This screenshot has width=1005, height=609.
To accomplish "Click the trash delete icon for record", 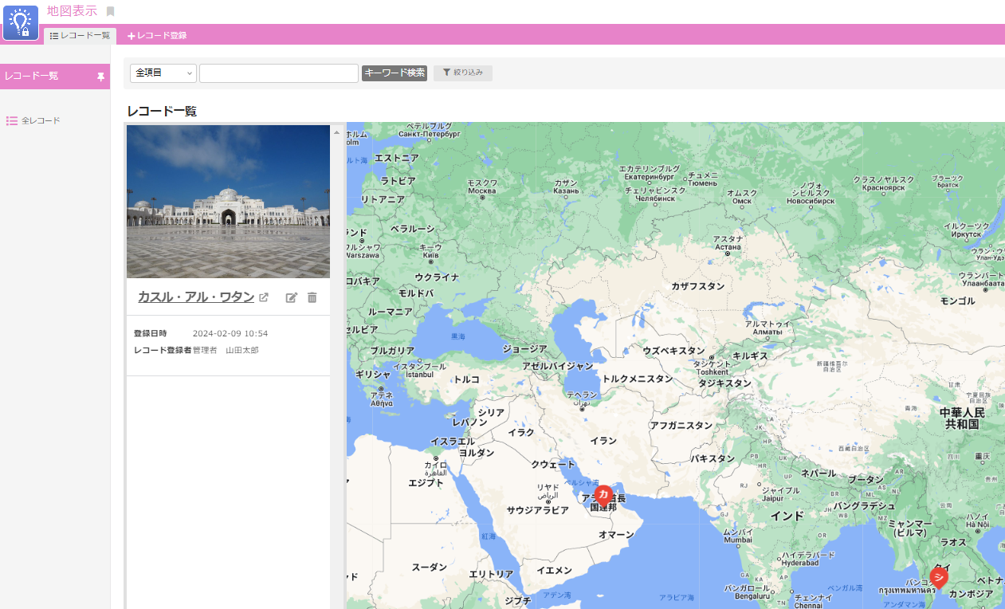I will tap(312, 297).
